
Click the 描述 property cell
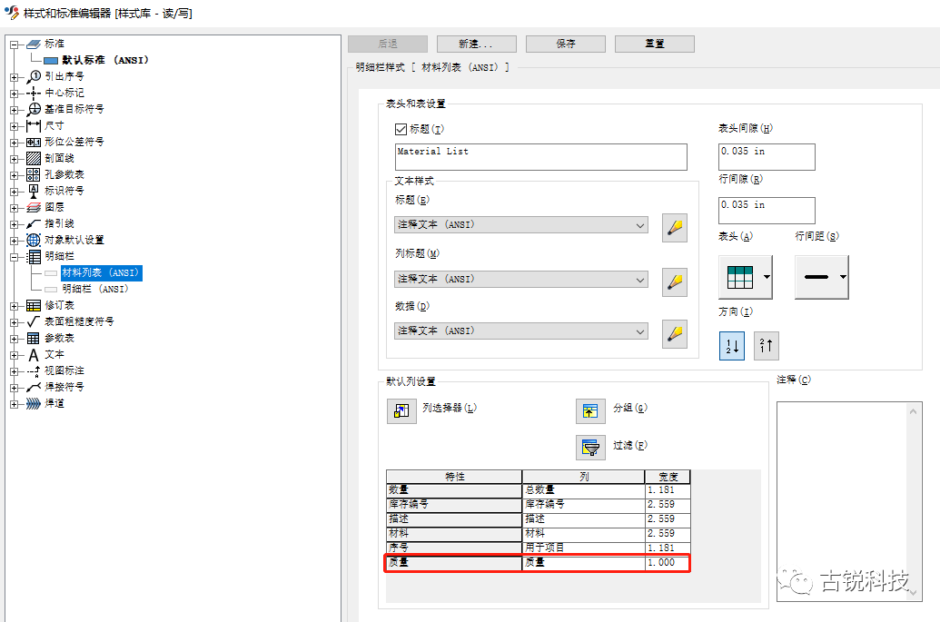pos(454,518)
